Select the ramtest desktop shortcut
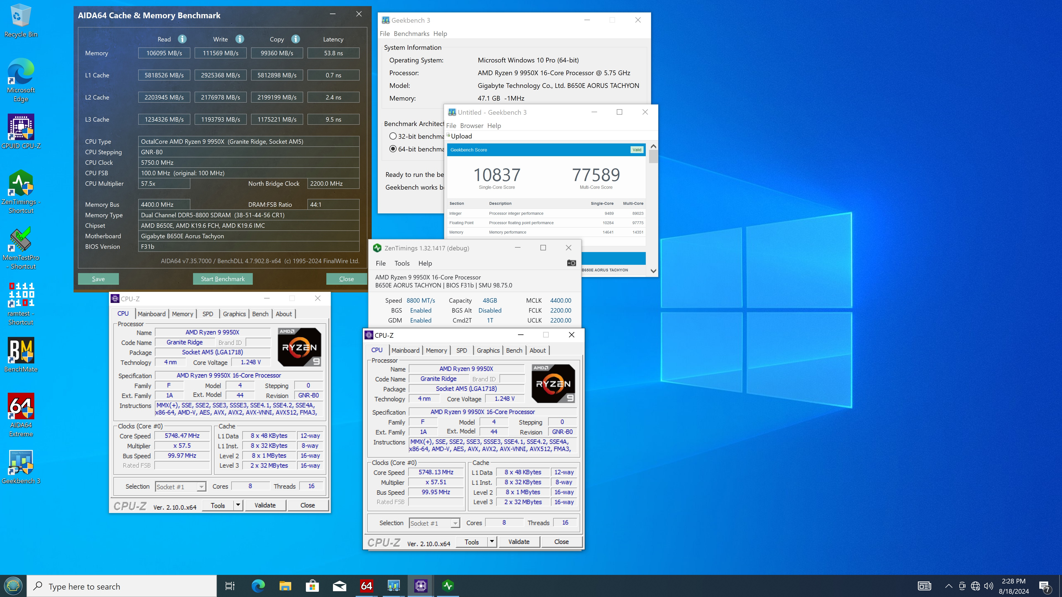 click(21, 304)
